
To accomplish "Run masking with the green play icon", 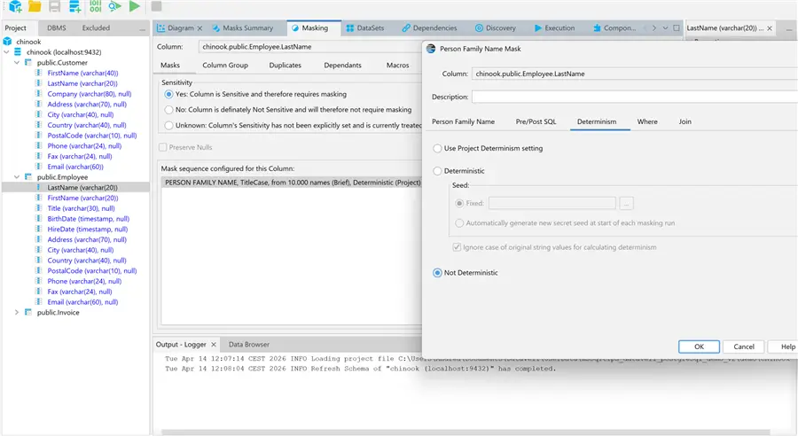I will (135, 6).
